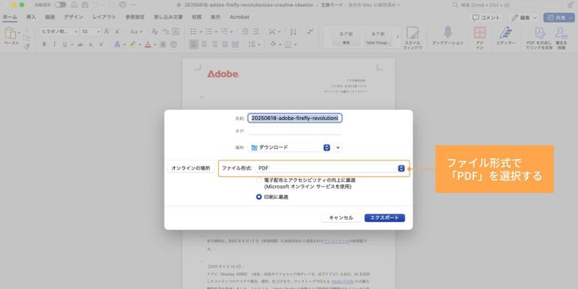Open the bullet list dropdown arrow
This screenshot has width=578, height=289.
(201, 32)
